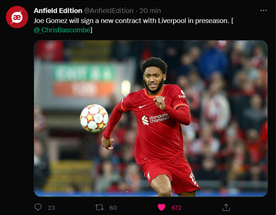Open the share upload arrow icon
276x215 pixels.
coord(226,207)
